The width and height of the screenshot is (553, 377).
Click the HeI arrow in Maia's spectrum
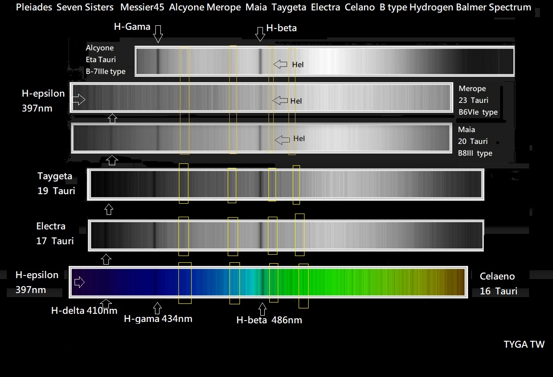(282, 140)
